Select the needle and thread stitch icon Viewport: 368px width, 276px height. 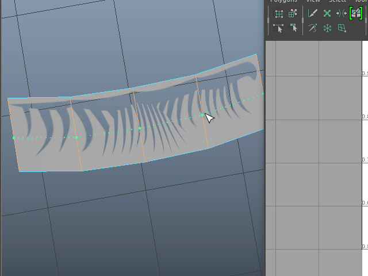click(x=313, y=28)
